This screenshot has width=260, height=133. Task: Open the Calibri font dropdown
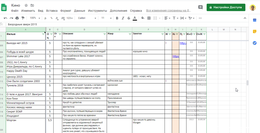click(87, 18)
